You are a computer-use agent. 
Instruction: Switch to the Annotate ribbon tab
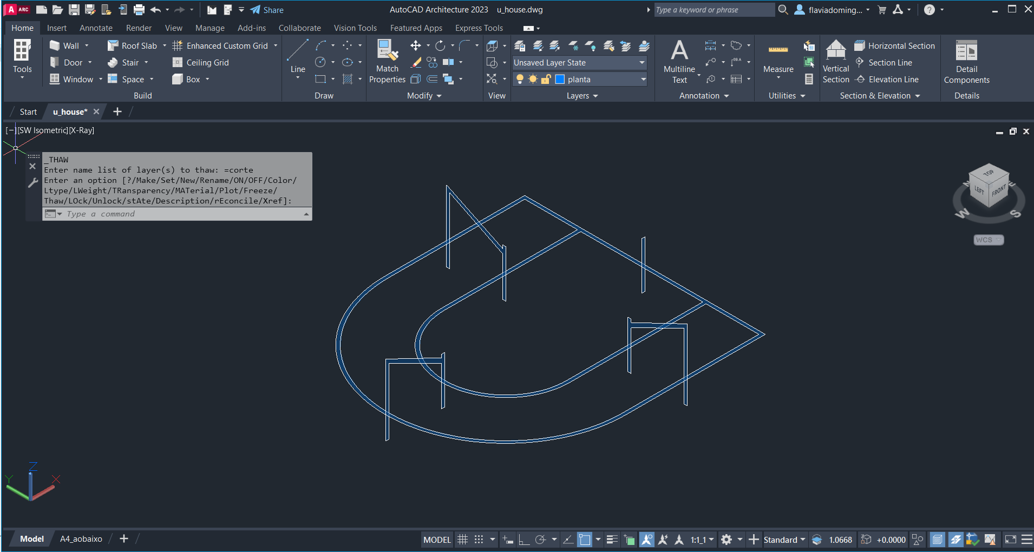point(96,28)
